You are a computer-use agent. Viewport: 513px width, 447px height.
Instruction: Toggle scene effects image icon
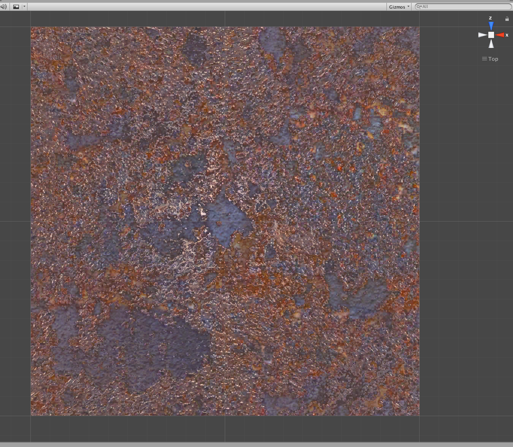[16, 7]
